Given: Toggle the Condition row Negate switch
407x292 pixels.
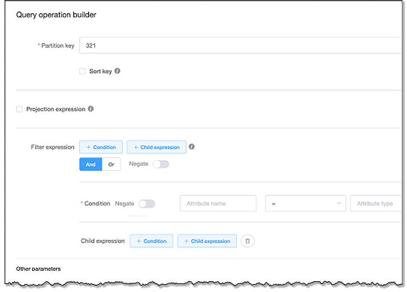Looking at the screenshot, I should tap(147, 203).
